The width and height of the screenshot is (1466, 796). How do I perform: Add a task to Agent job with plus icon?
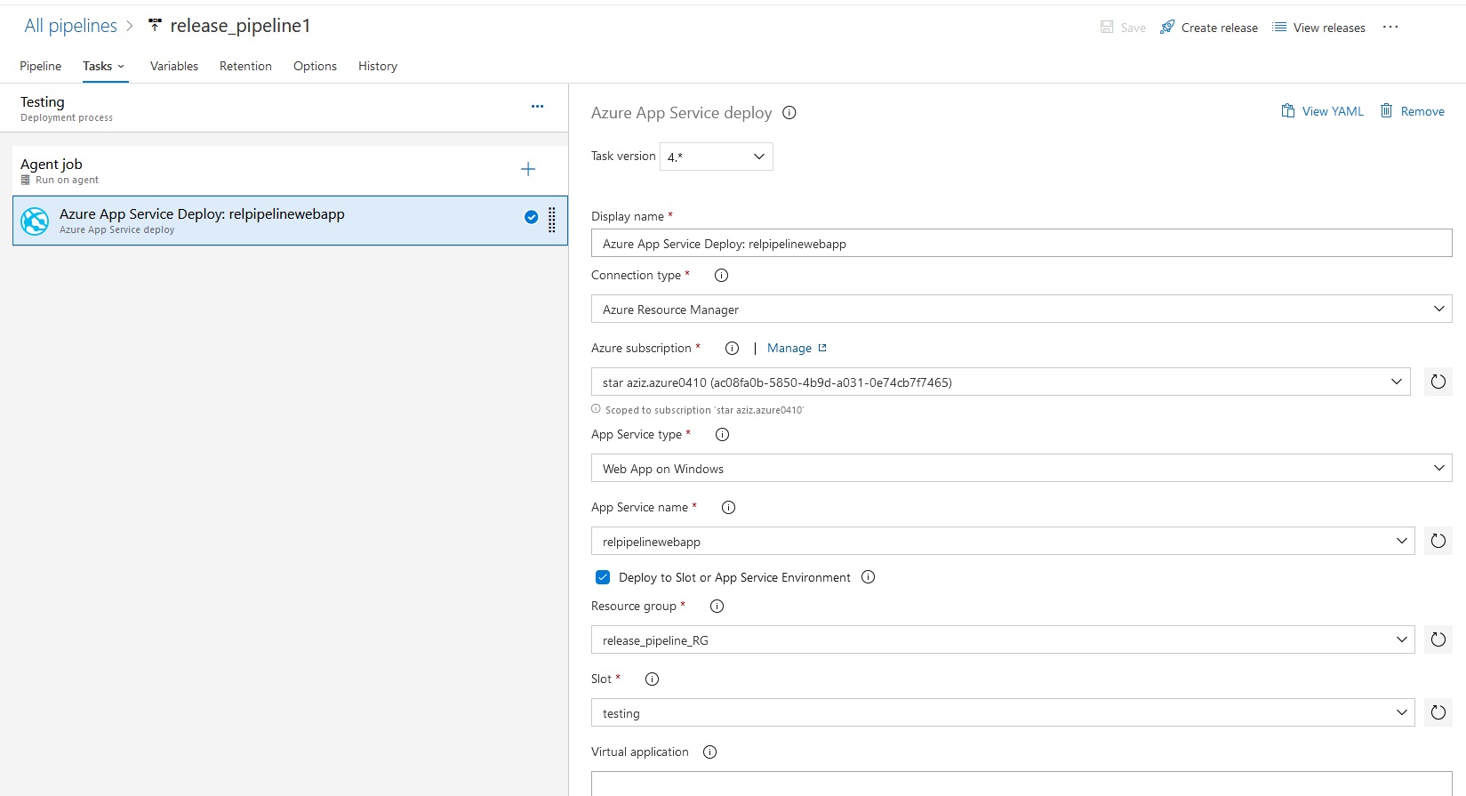pos(528,169)
